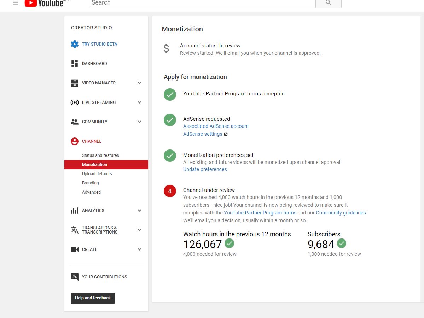Select the Channel section label
Viewport: 424px width, 318px height.
(x=92, y=141)
